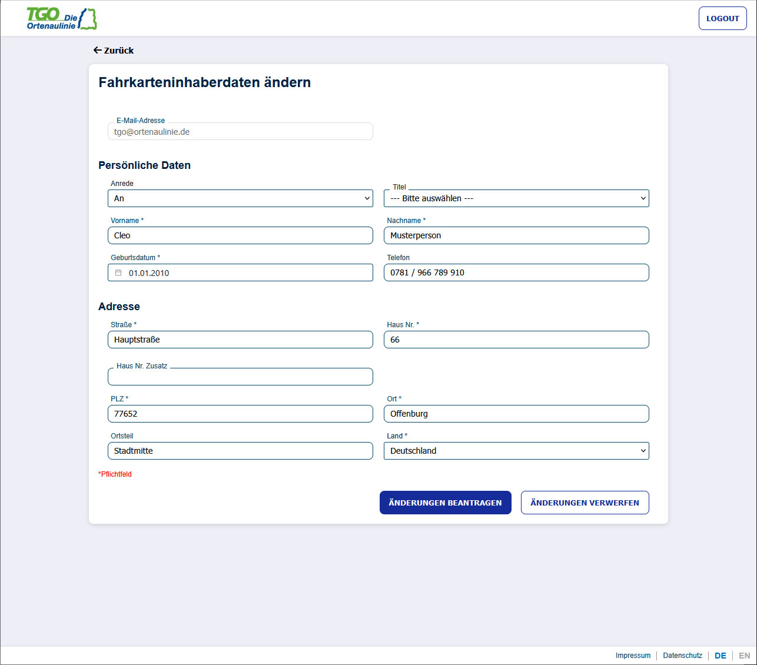Image resolution: width=757 pixels, height=665 pixels.
Task: Open the Datenschutz footer link
Action: click(x=682, y=656)
